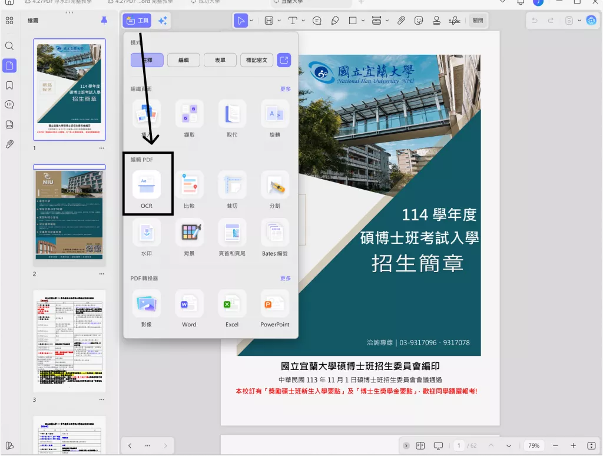Open page 2 thumbnail options menu
This screenshot has height=456, width=603.
tap(101, 274)
